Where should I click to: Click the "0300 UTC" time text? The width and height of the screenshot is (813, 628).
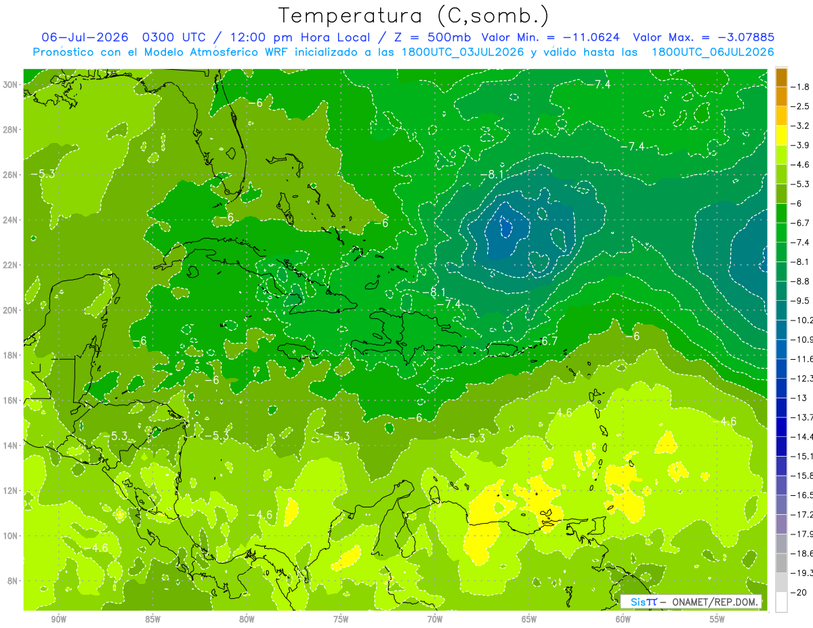[x=176, y=37]
